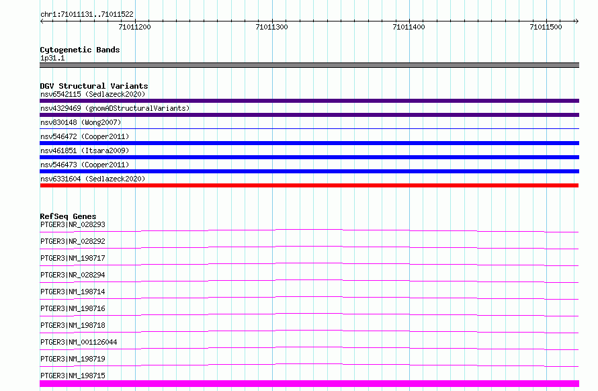Viewport: 598px width, 391px height.
Task: Click the 71011500 ruler tick label
Action: point(546,27)
